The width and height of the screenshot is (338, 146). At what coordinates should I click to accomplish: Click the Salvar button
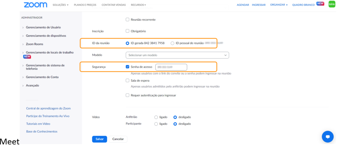tap(99, 139)
